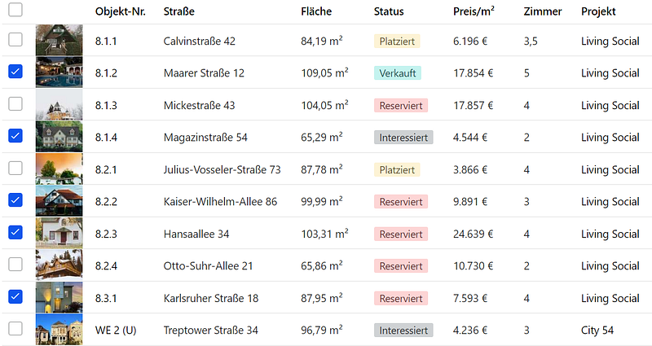The image size is (652, 346).
Task: Uncheck the Maarer Straße 12 row
Action: 15,72
